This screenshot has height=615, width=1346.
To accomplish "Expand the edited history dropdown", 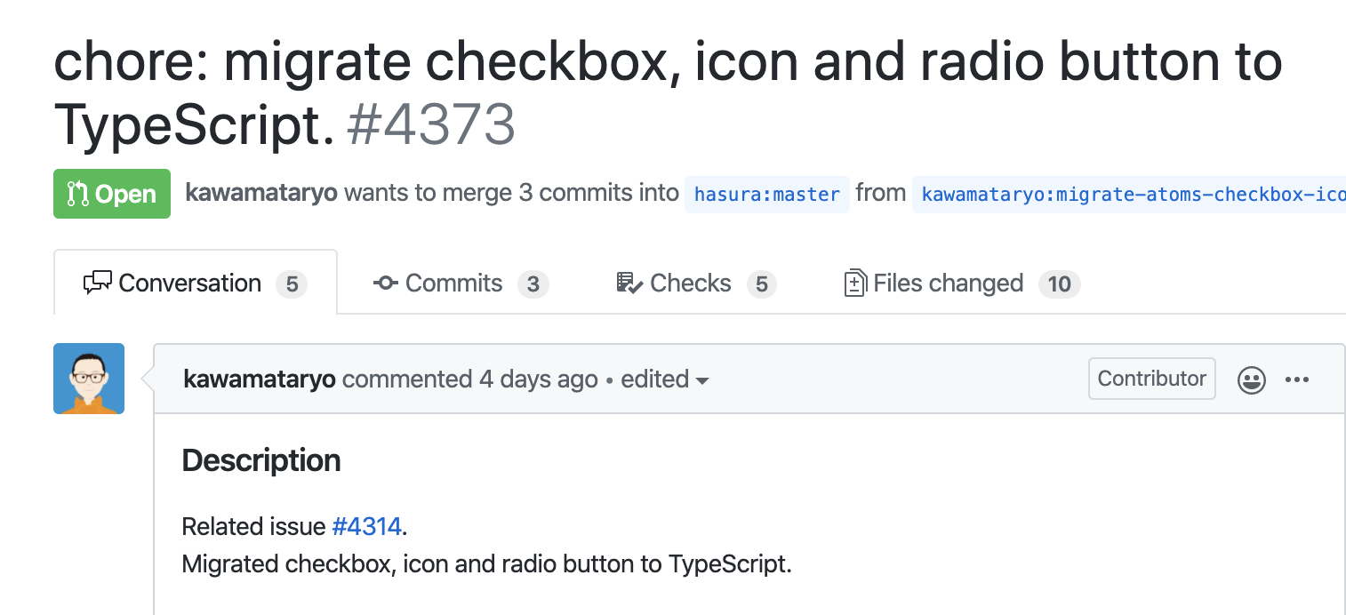I will (x=702, y=381).
